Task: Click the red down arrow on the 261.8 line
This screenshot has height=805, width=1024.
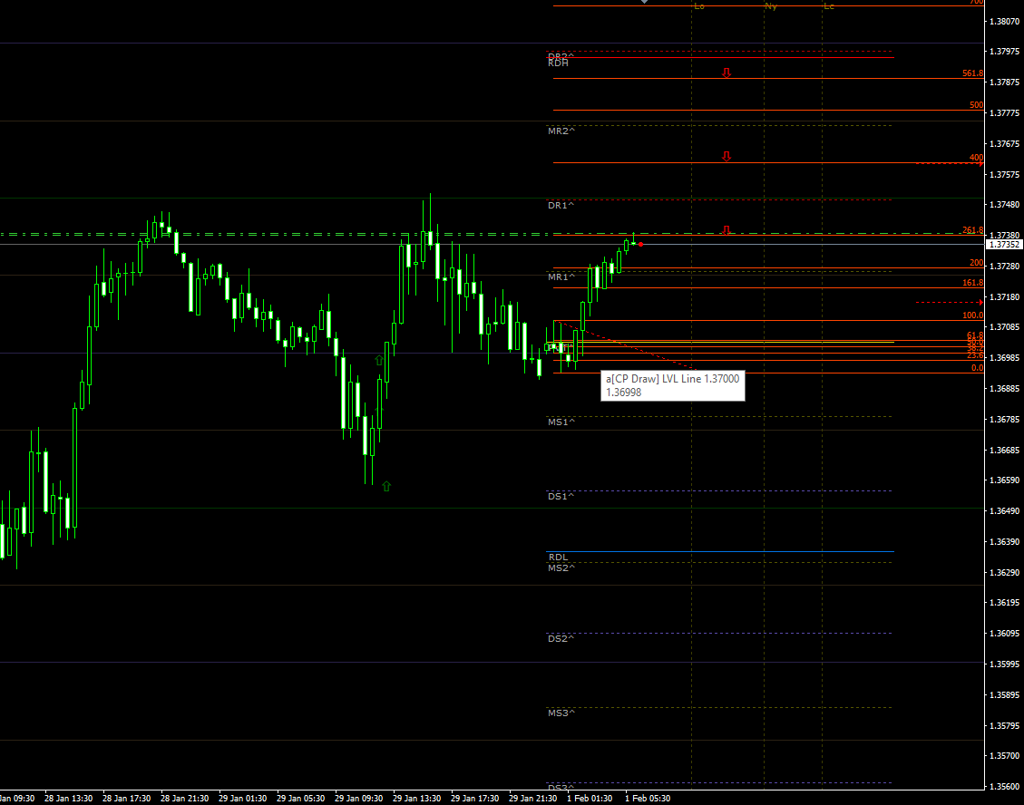Action: 727,230
